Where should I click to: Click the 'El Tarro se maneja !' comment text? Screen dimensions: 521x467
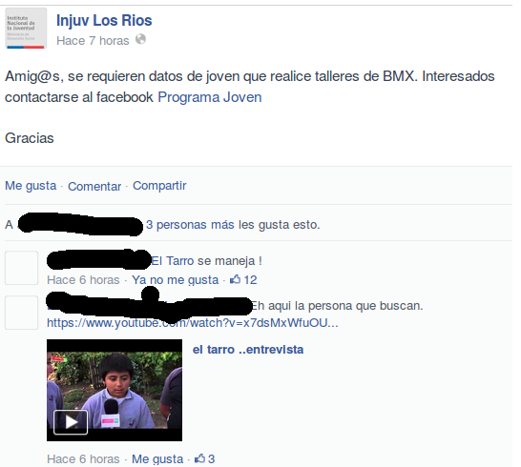[207, 261]
